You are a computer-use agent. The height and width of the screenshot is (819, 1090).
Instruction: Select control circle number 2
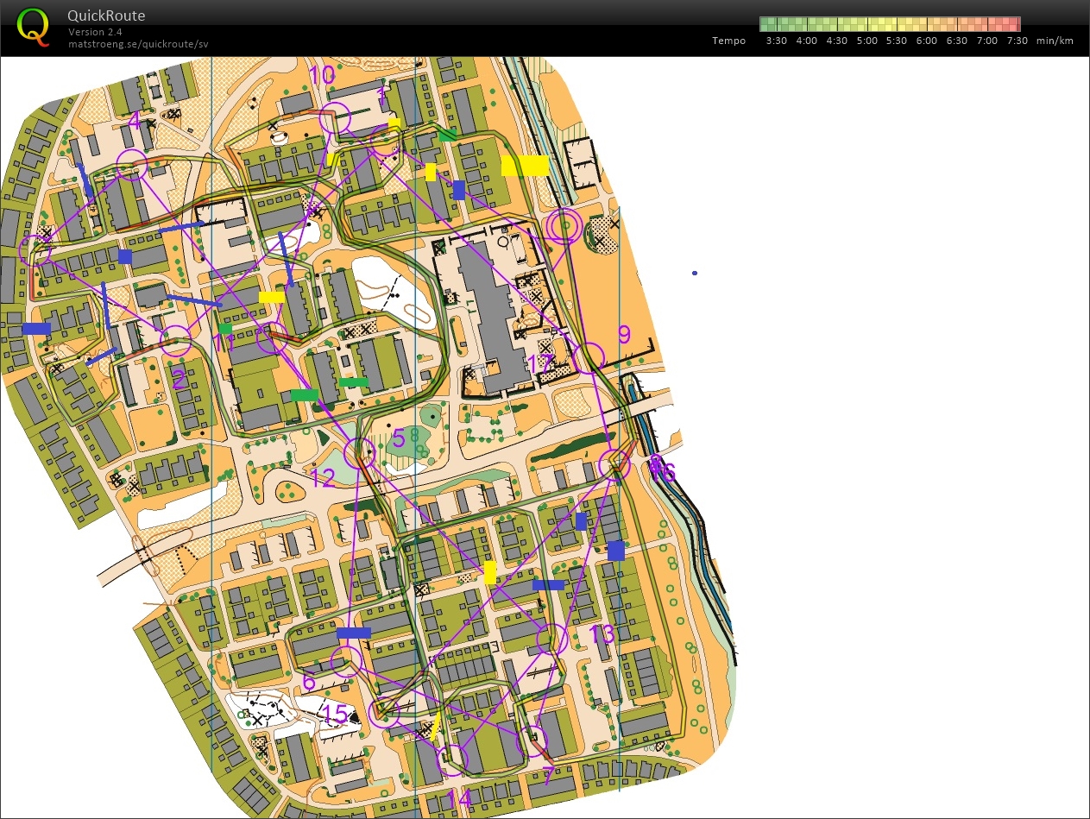[x=176, y=341]
